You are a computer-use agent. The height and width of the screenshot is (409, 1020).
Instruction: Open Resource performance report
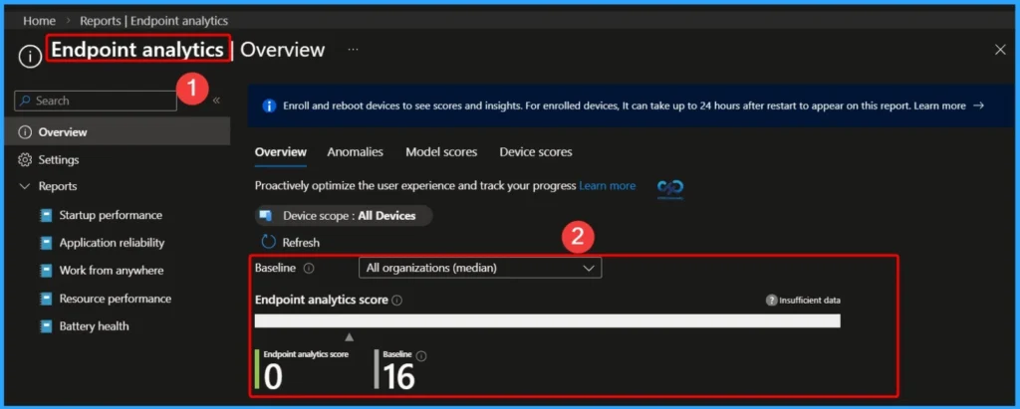click(x=116, y=300)
